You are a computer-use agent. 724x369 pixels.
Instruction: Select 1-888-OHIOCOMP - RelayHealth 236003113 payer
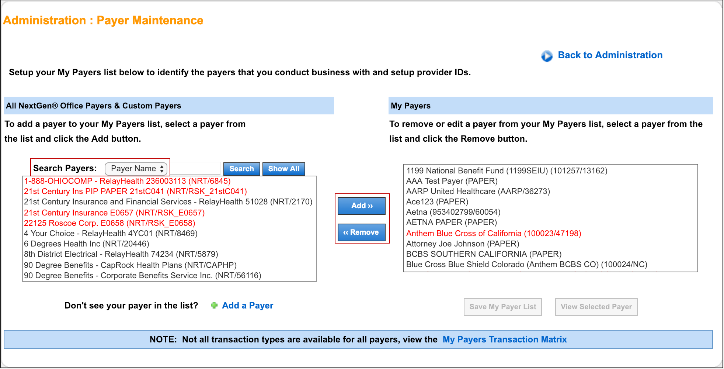[x=170, y=181]
